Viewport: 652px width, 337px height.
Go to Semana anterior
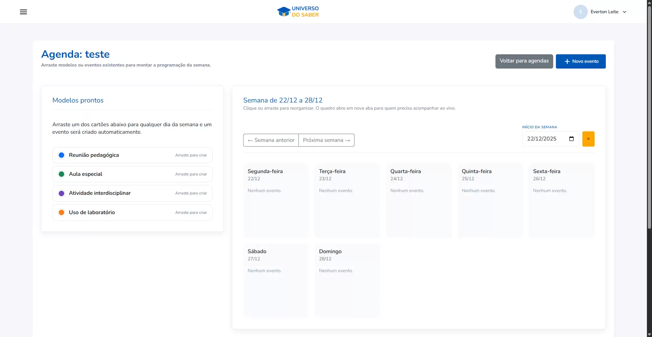[271, 140]
